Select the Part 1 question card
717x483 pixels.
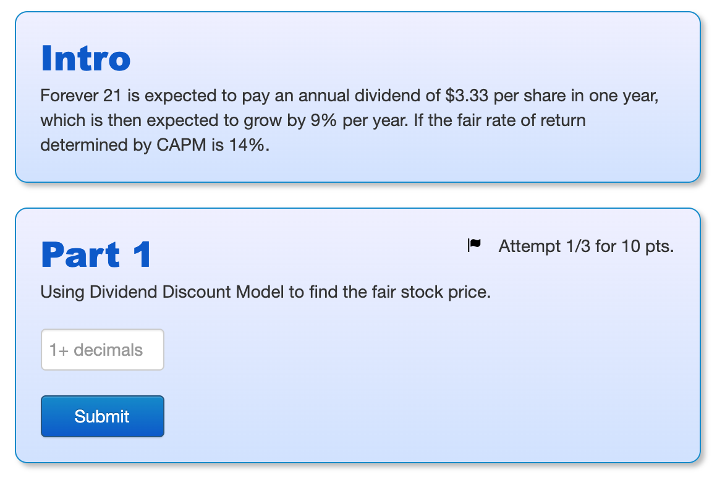click(x=357, y=337)
